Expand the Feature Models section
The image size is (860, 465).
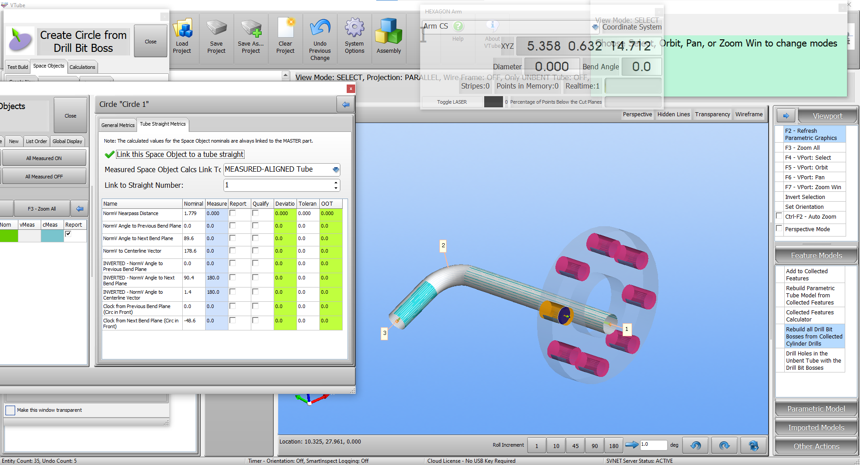point(816,255)
